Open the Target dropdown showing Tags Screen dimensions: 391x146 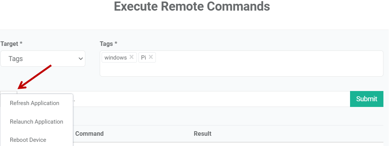point(43,58)
